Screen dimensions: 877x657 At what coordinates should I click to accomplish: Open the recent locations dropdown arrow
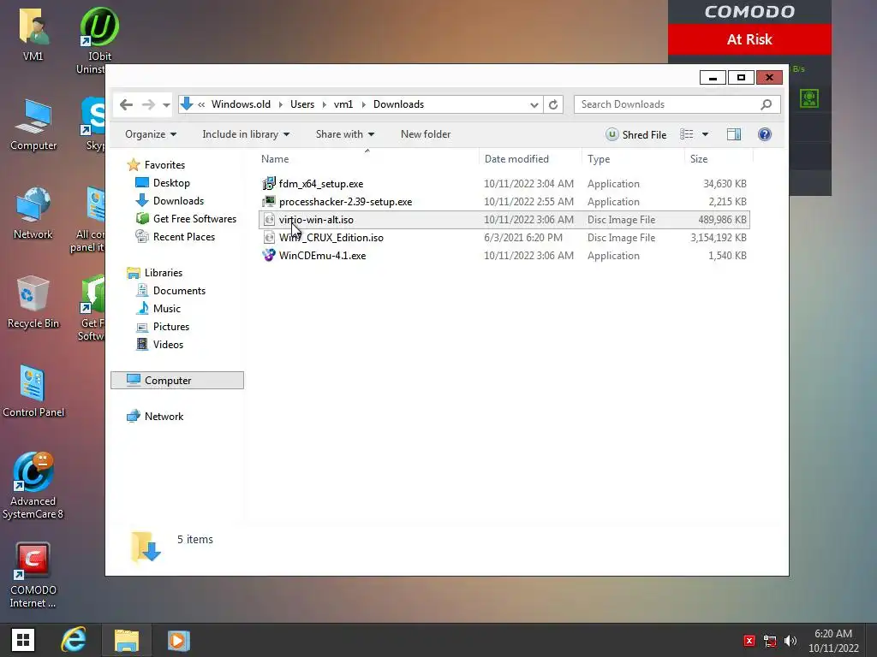pyautogui.click(x=166, y=104)
